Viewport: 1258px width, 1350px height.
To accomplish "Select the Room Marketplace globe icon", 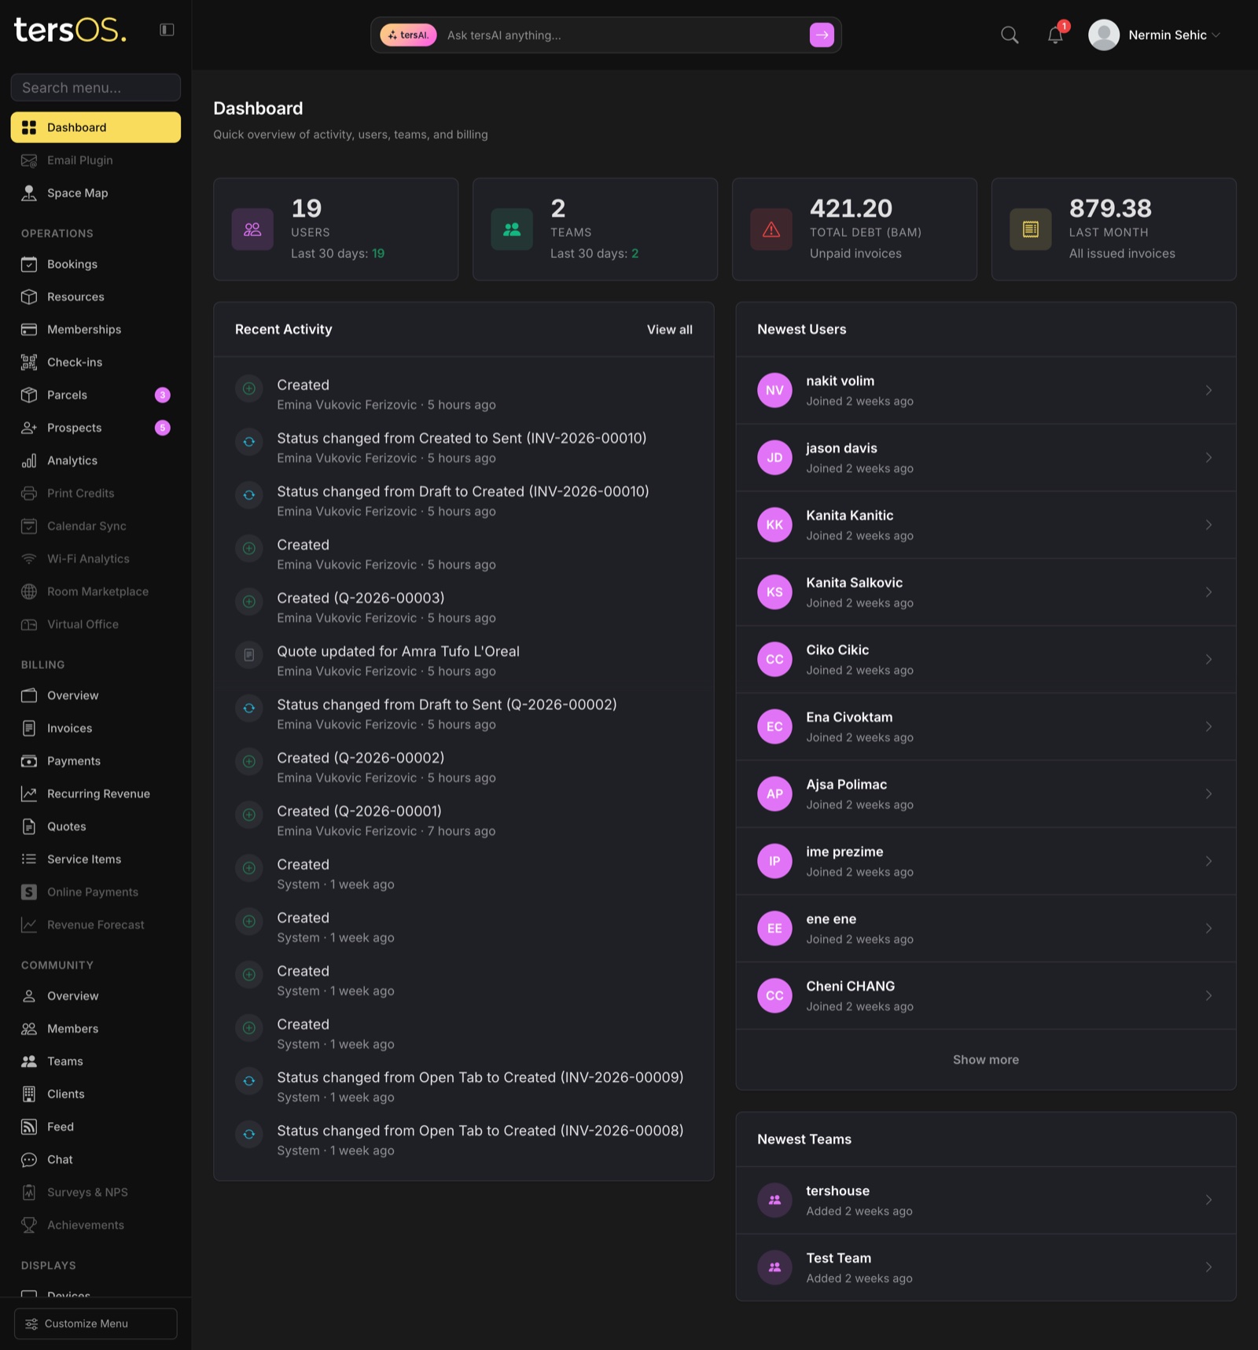I will [x=29, y=591].
